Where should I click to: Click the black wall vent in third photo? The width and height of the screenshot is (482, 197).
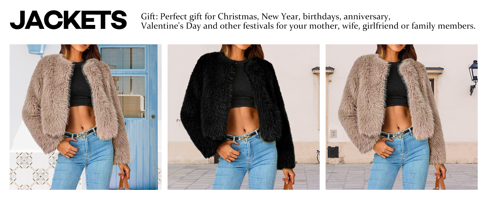[x=333, y=152]
